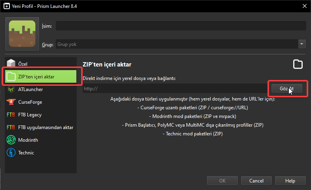Click the Modrinth green logo icon
This screenshot has height=190, width=311.
click(x=11, y=140)
